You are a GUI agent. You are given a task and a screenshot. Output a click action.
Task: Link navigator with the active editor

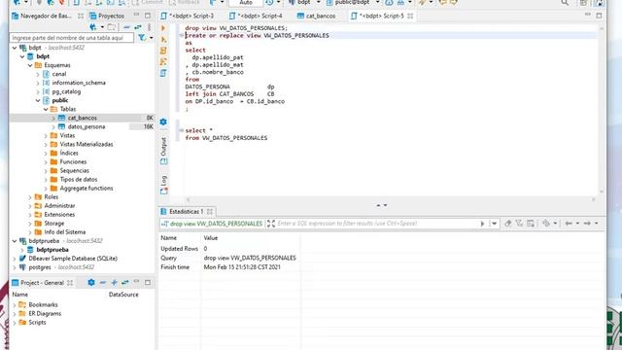138,27
